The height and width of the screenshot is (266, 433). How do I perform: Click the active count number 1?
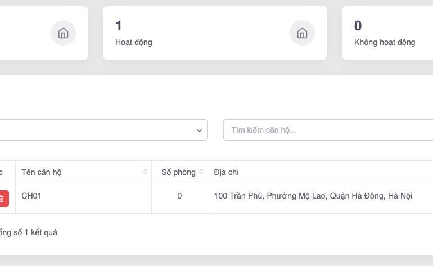click(119, 25)
